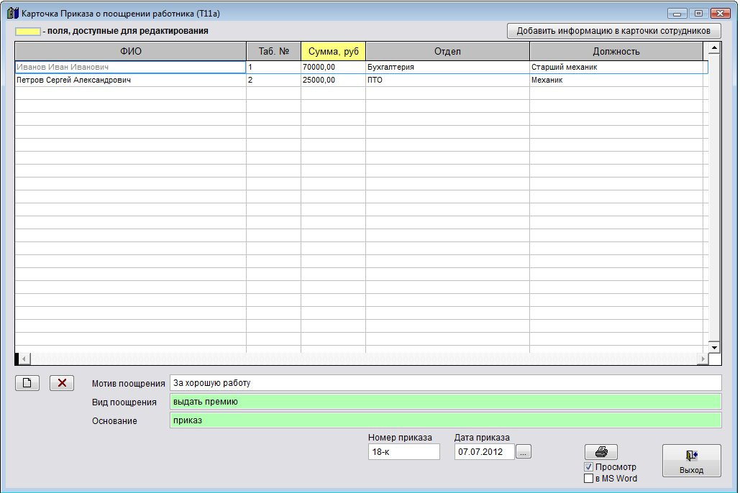Click the Выход exit button
Image resolution: width=740 pixels, height=493 pixels.
pos(690,461)
